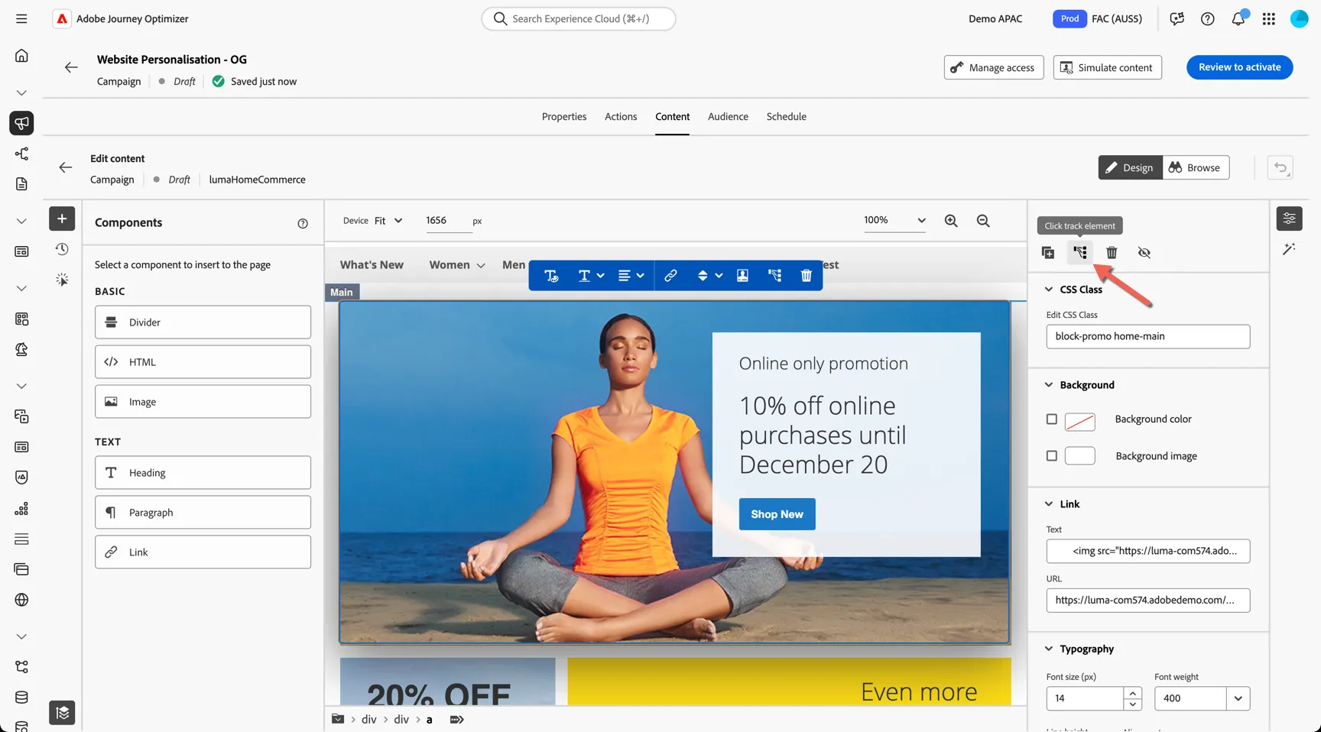The width and height of the screenshot is (1321, 732).
Task: Click the Edit CSS Class input field
Action: tap(1147, 336)
